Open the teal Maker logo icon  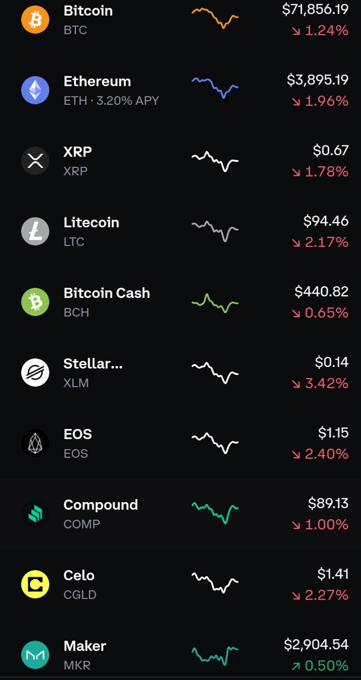pos(35,655)
